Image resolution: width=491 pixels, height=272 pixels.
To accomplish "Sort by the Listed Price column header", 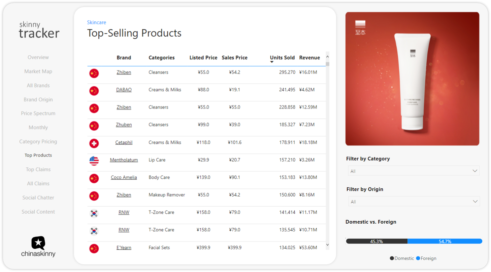I will [203, 58].
